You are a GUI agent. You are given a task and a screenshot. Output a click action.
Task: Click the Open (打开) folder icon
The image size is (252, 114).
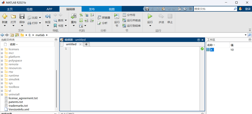[x=13, y=16]
